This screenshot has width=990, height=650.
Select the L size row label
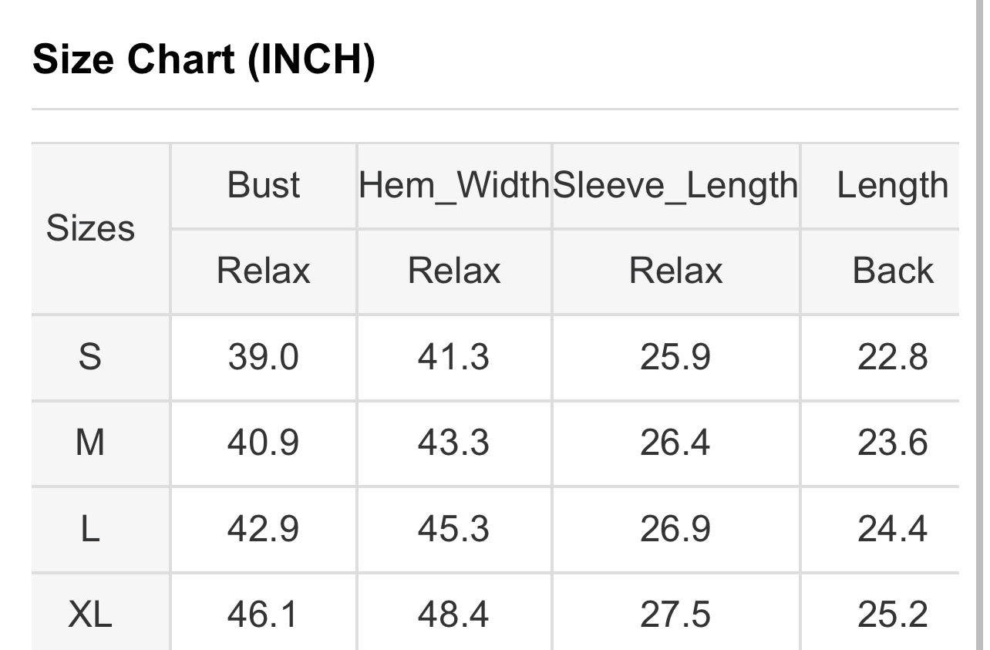coord(90,529)
